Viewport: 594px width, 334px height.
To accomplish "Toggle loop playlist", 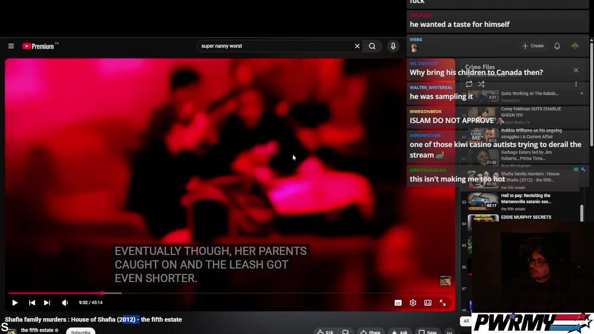I will (x=469, y=84).
